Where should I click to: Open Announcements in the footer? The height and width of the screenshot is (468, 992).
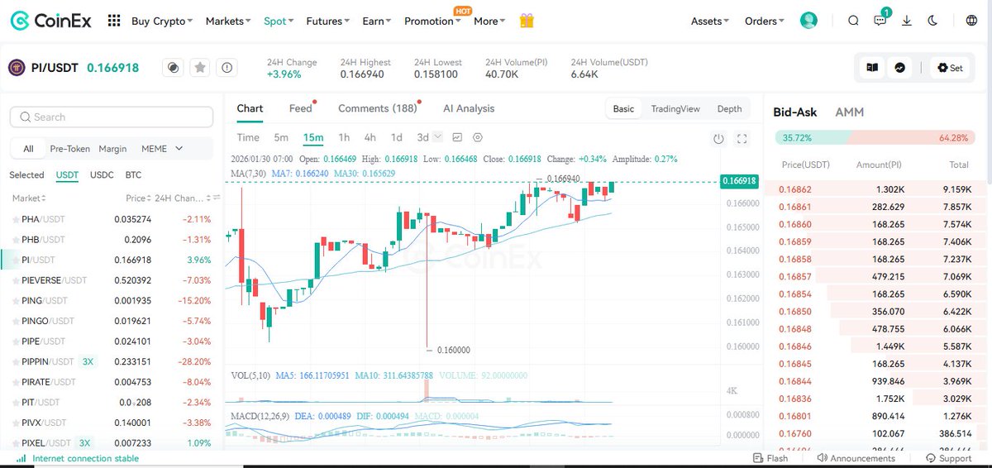click(856, 458)
